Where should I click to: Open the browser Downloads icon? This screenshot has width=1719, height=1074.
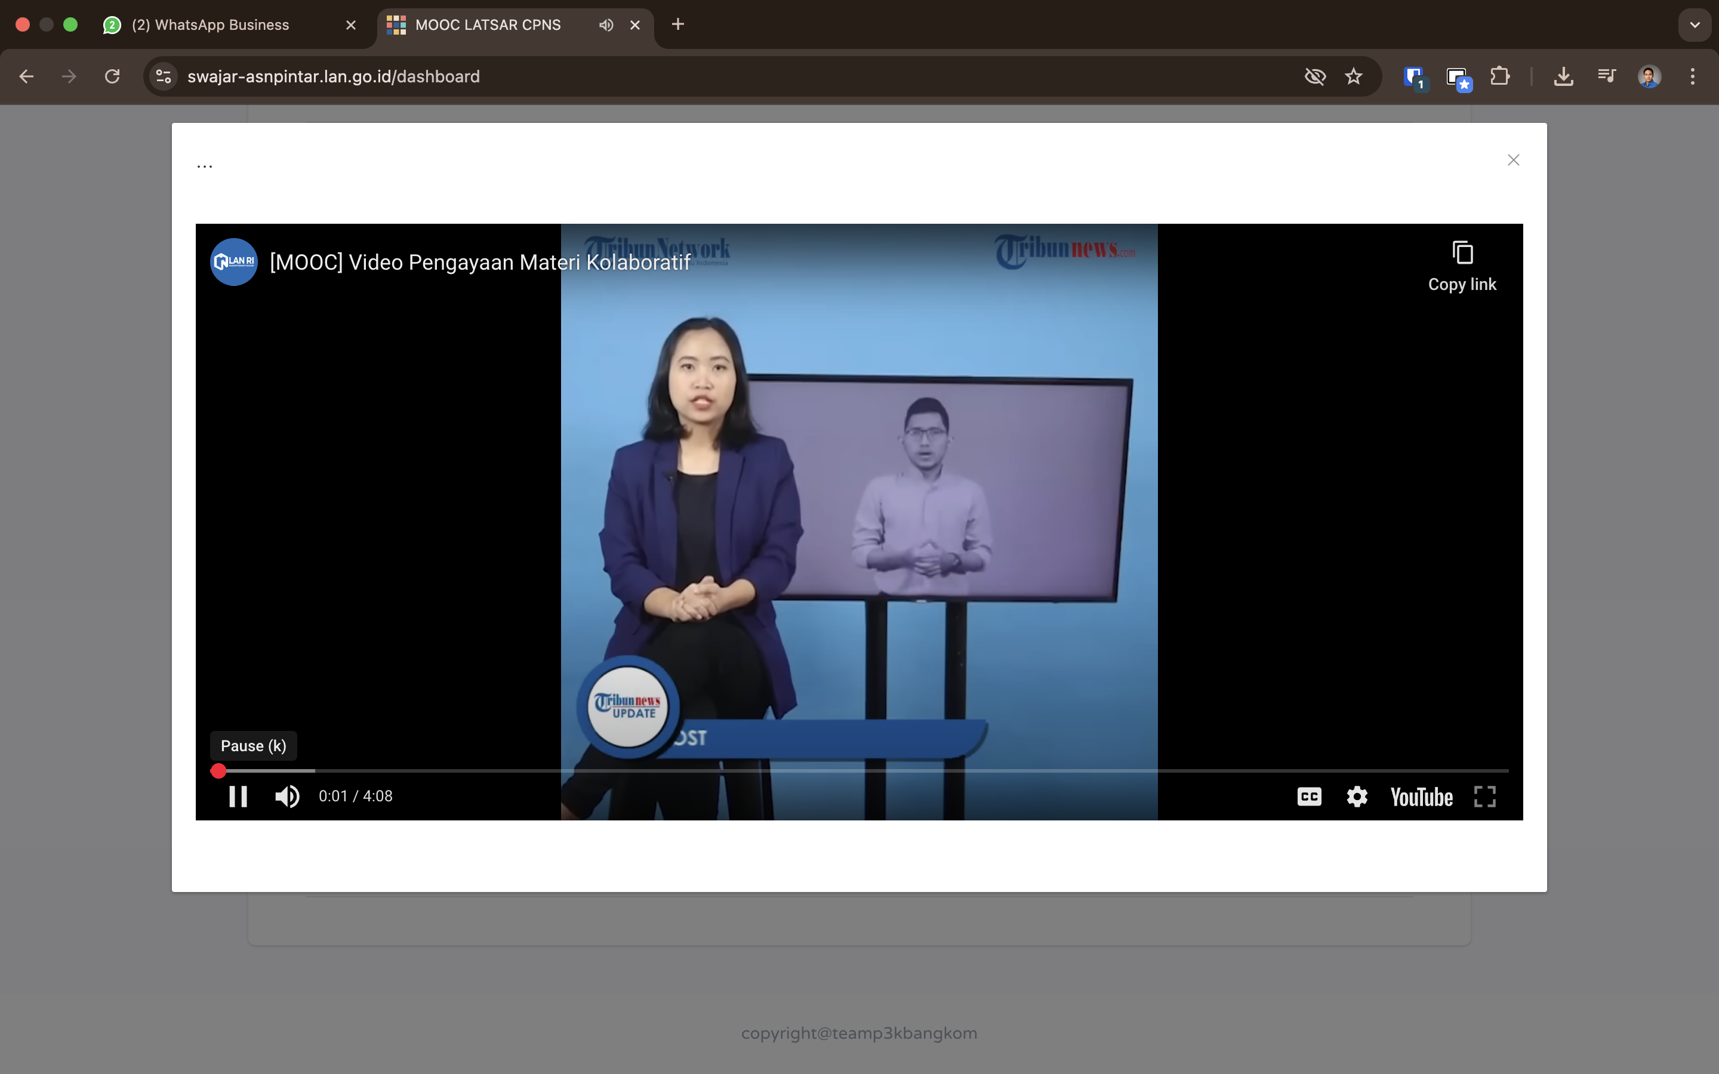[x=1563, y=77]
